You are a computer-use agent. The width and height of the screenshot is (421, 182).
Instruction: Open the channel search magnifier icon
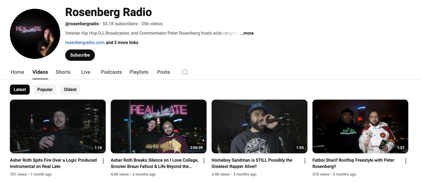tap(185, 72)
